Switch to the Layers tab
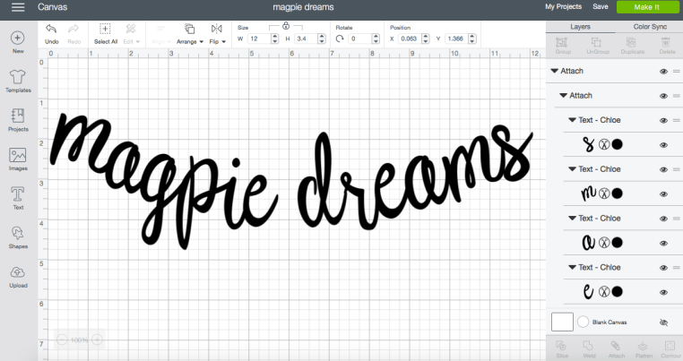The image size is (683, 361). pyautogui.click(x=580, y=27)
